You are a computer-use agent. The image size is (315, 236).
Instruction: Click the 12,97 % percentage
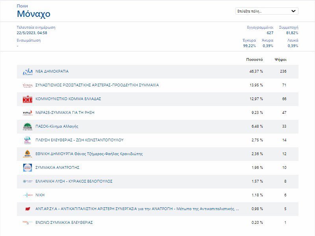[x=256, y=99]
